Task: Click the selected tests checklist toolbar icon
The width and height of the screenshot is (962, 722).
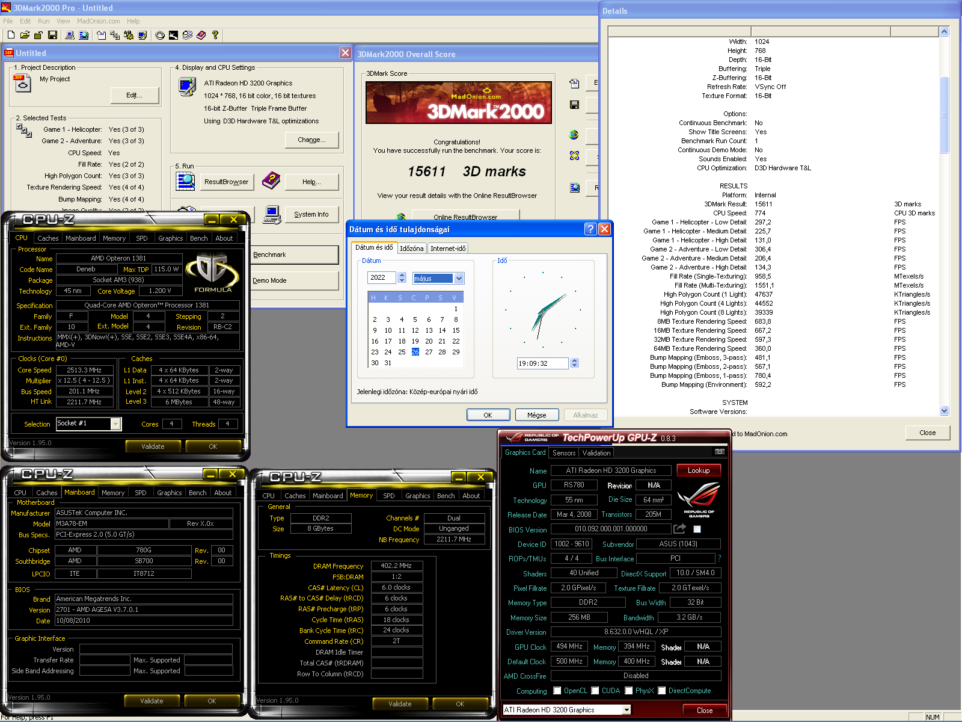Action: pos(115,35)
